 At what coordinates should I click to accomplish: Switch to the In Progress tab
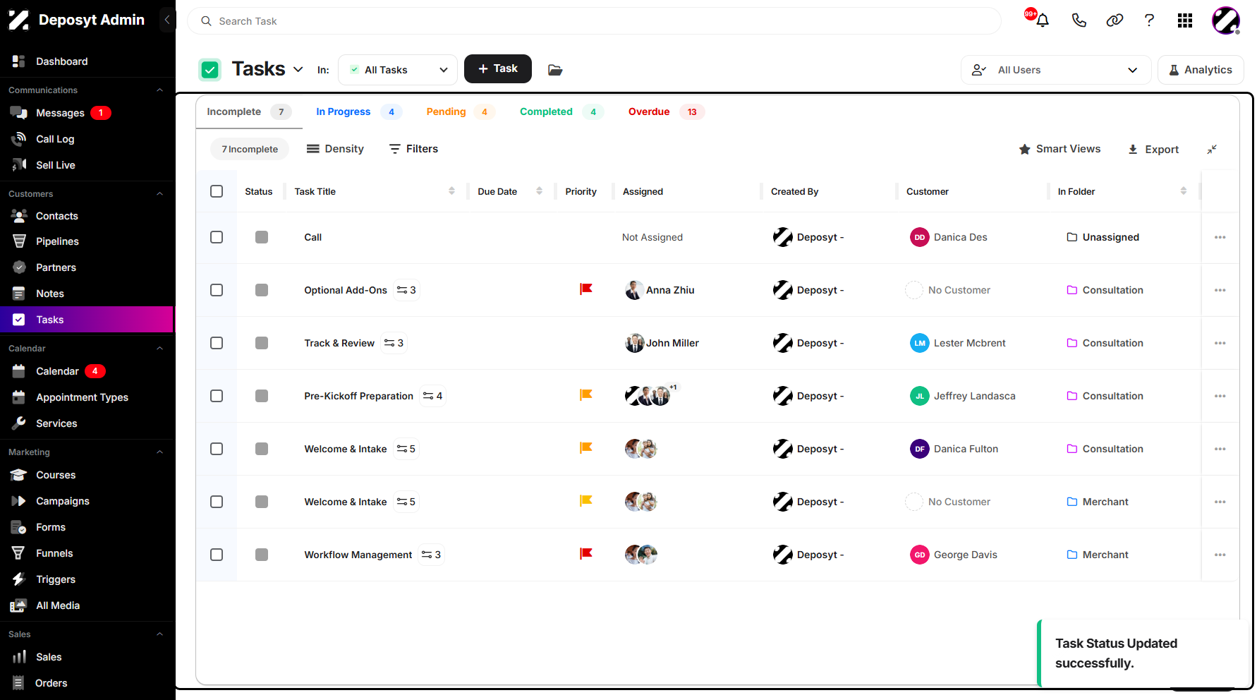[358, 111]
